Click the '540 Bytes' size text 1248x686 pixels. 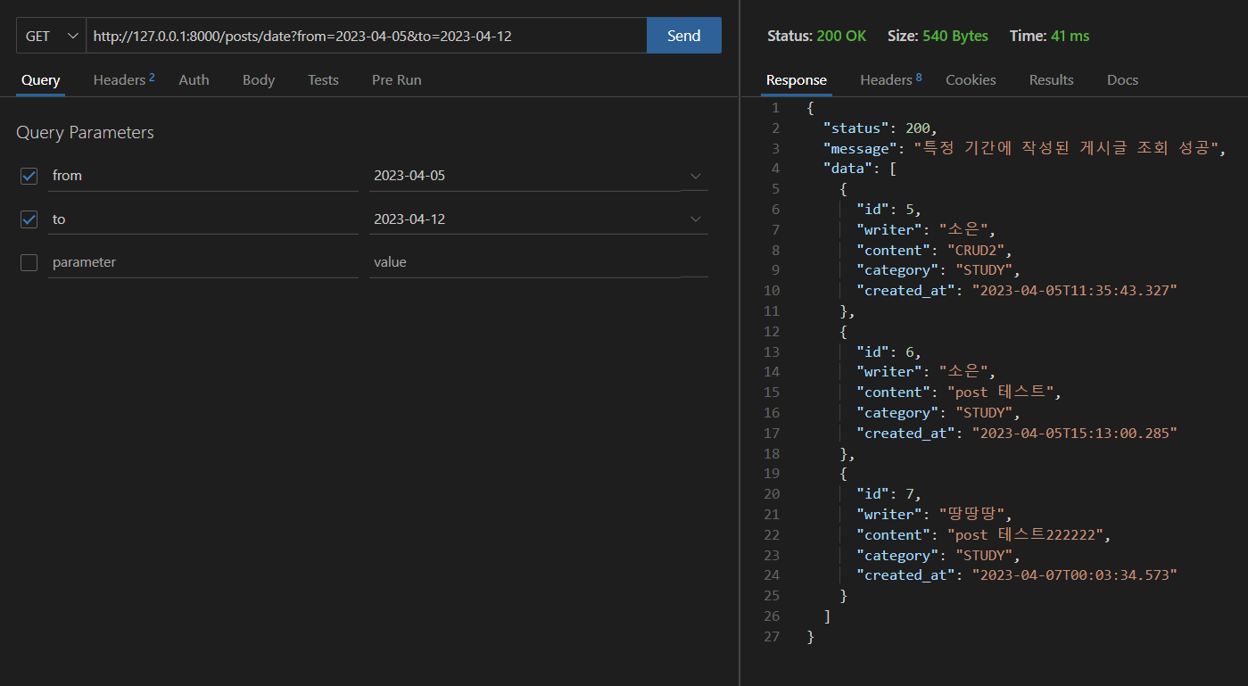tap(955, 37)
